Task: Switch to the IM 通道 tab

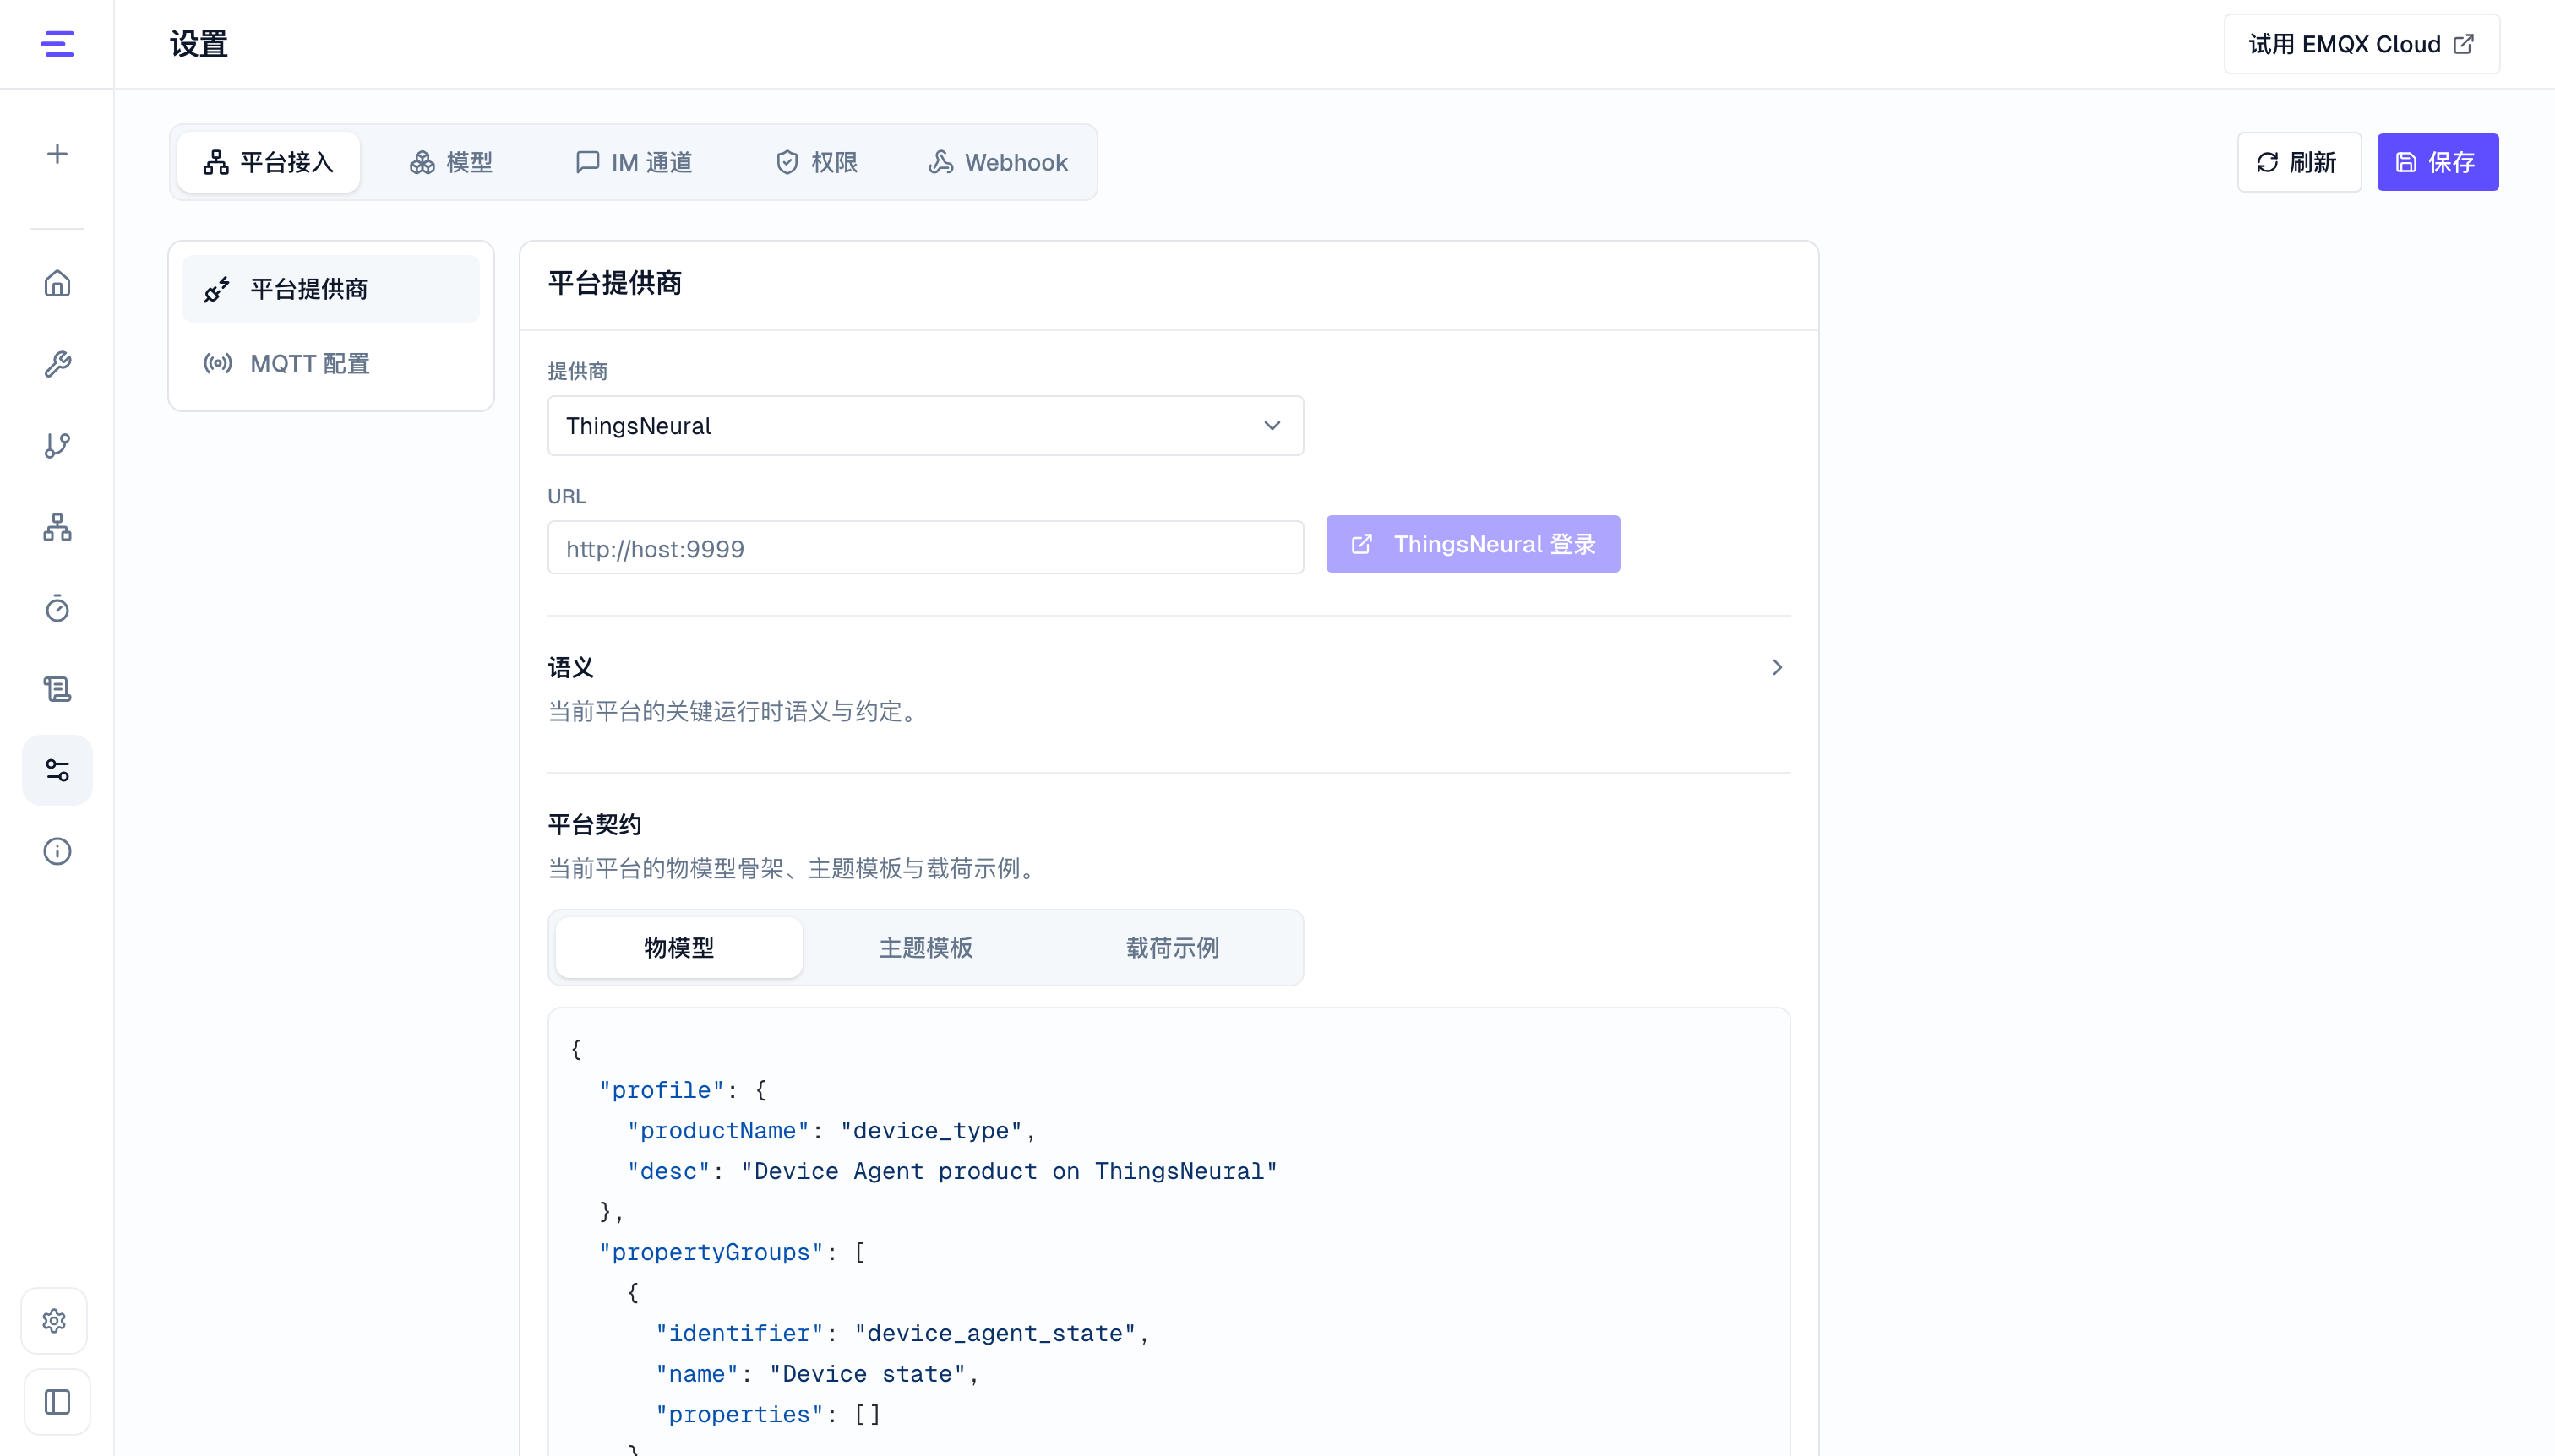Action: [x=635, y=162]
